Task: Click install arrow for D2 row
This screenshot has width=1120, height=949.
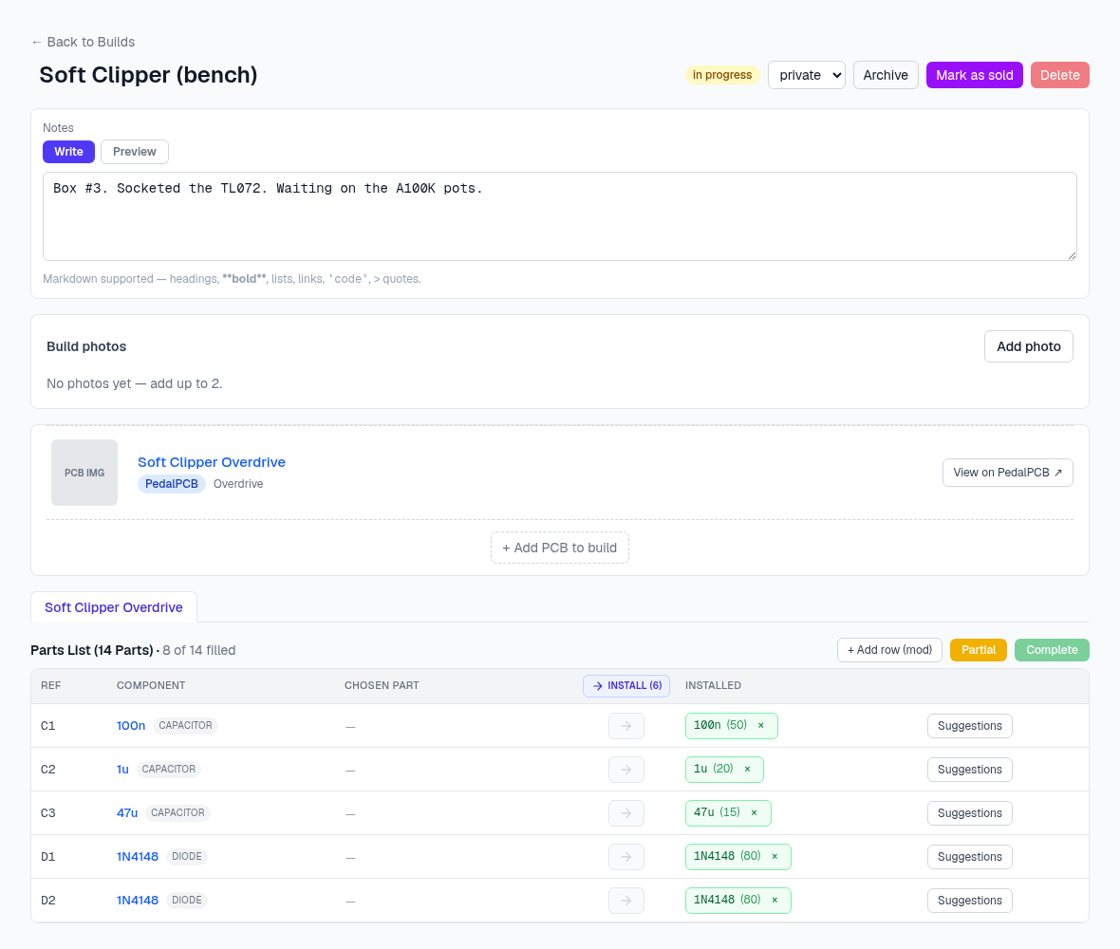Action: [x=626, y=901]
